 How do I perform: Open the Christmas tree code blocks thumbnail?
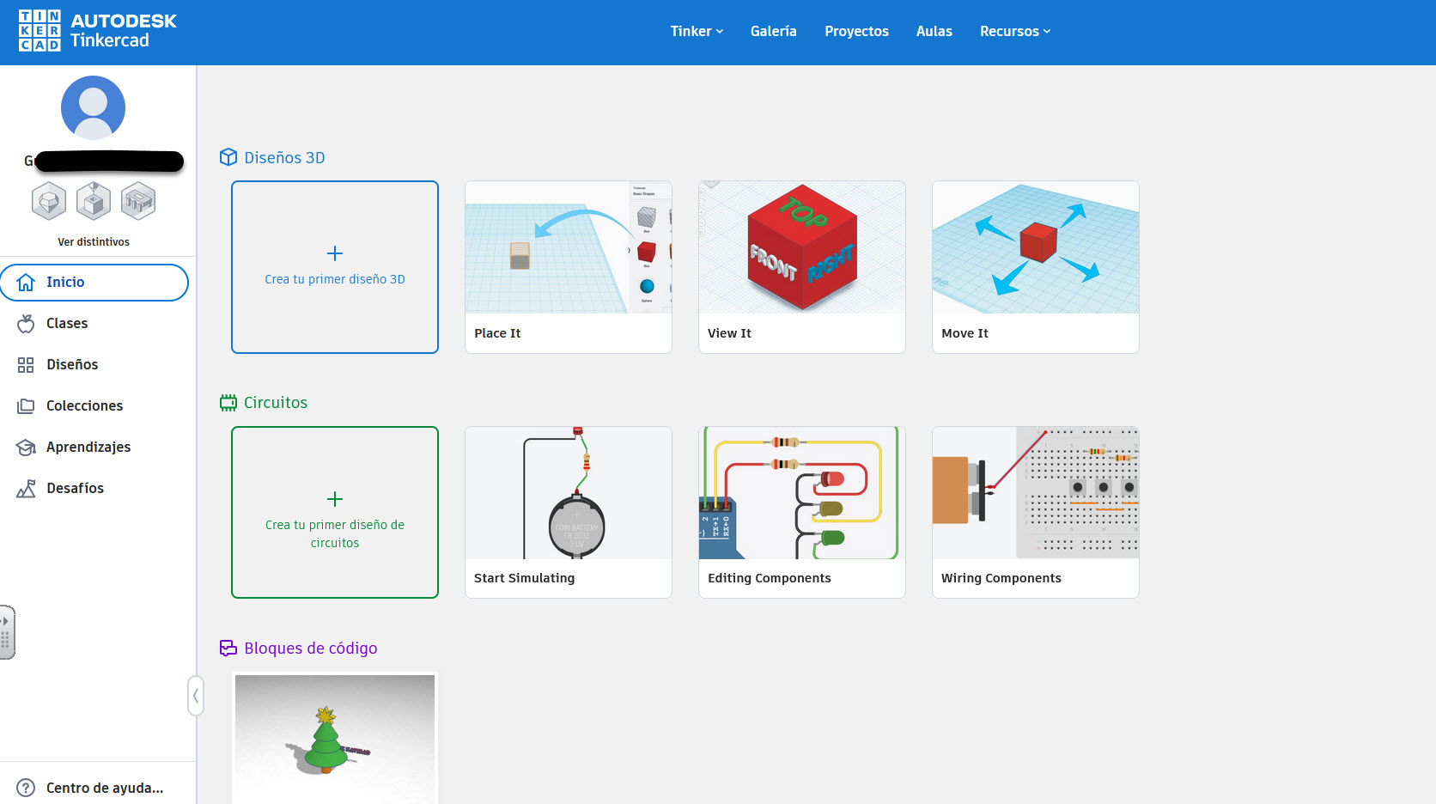pyautogui.click(x=335, y=737)
